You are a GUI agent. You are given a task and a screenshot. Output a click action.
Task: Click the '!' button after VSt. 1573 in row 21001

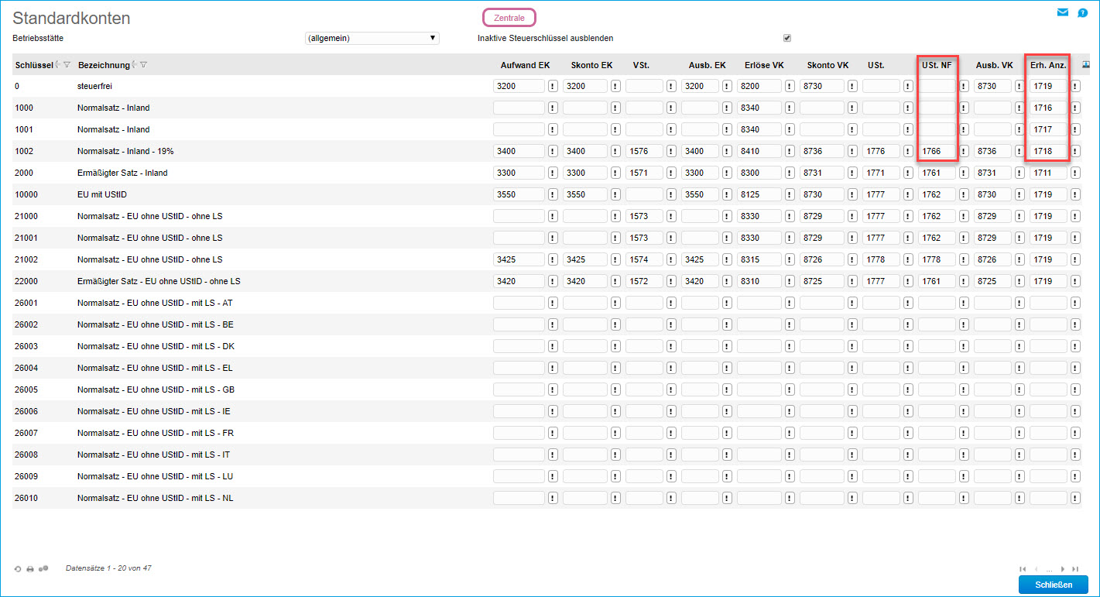(672, 238)
